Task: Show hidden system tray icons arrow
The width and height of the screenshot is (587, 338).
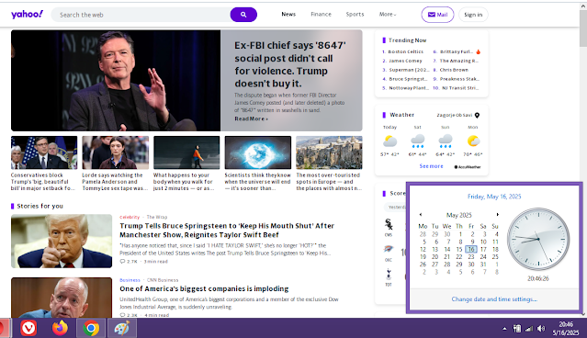Action: coord(504,329)
